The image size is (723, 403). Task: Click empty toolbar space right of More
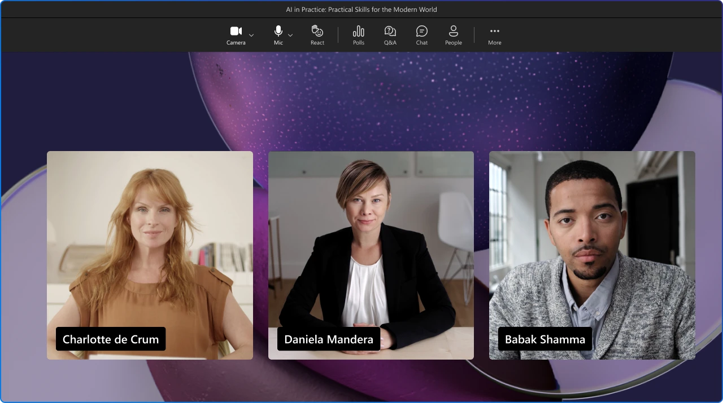click(610, 35)
